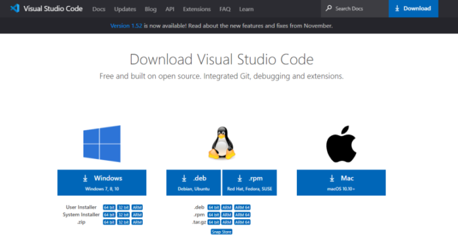
Task: Select .deb ARM 64 link
Action: [x=242, y=207]
